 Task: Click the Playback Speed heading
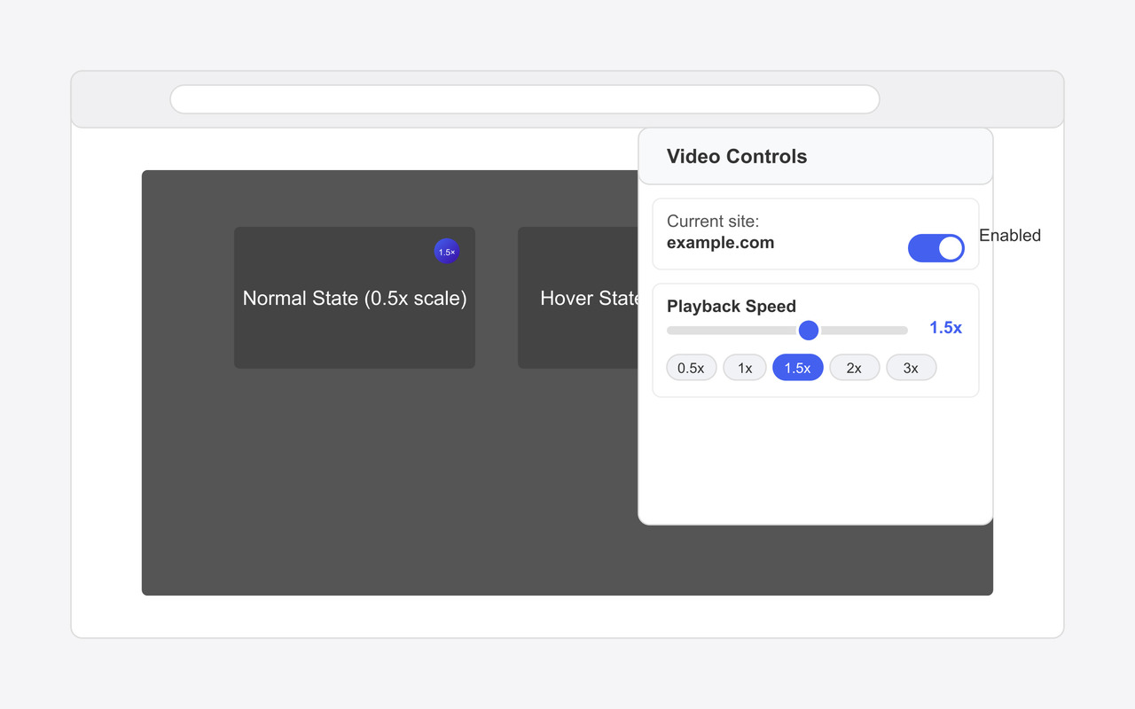[x=732, y=307]
